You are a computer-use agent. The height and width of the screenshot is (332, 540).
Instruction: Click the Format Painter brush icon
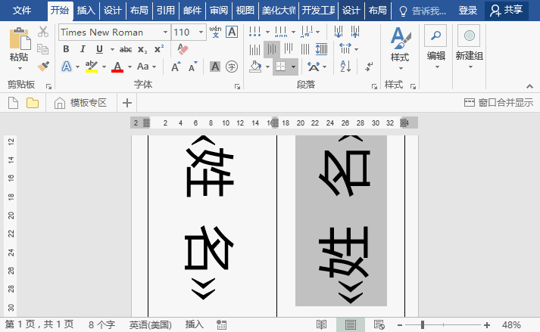click(x=43, y=67)
